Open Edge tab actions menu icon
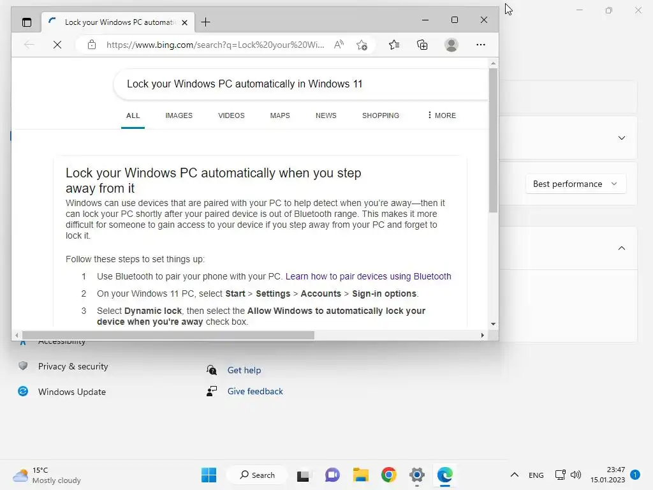This screenshot has width=653, height=490. [27, 22]
